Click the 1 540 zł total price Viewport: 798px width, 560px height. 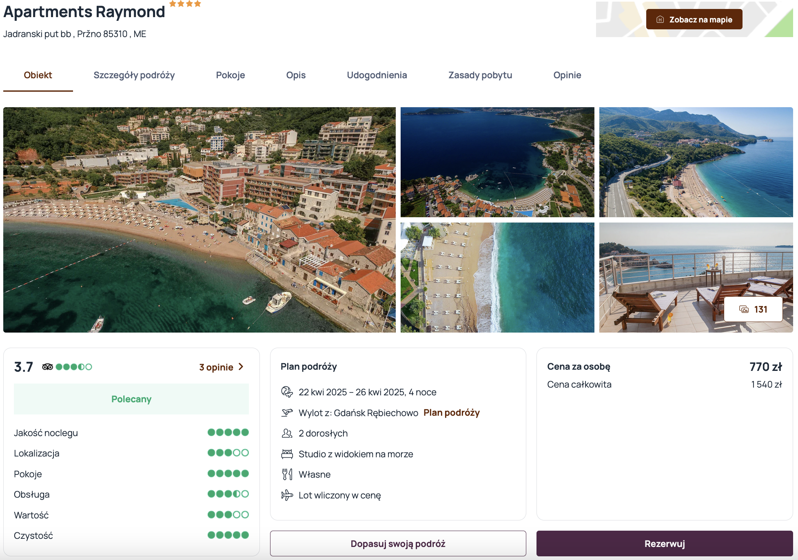[767, 384]
